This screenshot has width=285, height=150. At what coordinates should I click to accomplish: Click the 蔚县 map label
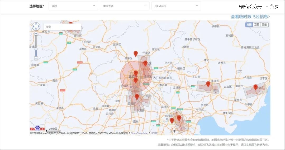pos(55,80)
